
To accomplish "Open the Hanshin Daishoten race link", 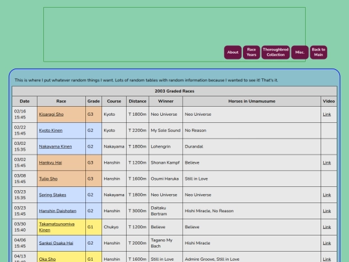I will coord(58,211).
